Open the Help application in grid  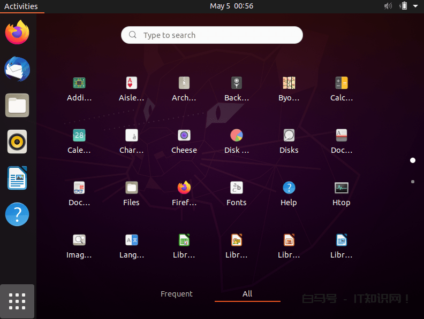(x=289, y=188)
